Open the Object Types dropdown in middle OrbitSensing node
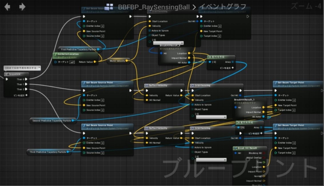This screenshot has height=186, width=324. (211, 117)
